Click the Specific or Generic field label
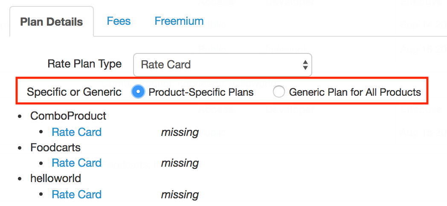The width and height of the screenshot is (447, 206). pos(74,92)
